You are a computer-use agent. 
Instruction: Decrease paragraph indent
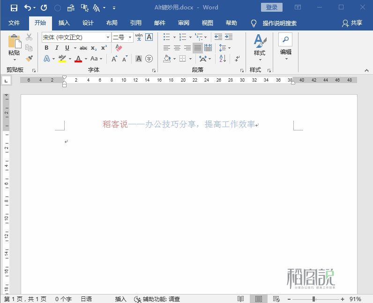(218, 37)
